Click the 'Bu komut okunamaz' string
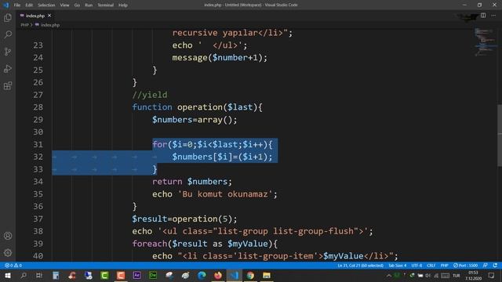This screenshot has height=282, width=502. pos(225,194)
